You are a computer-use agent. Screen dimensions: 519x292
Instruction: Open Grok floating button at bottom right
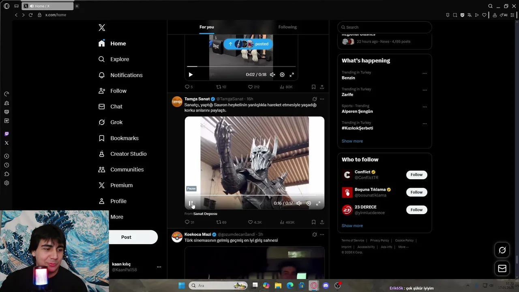click(x=502, y=250)
